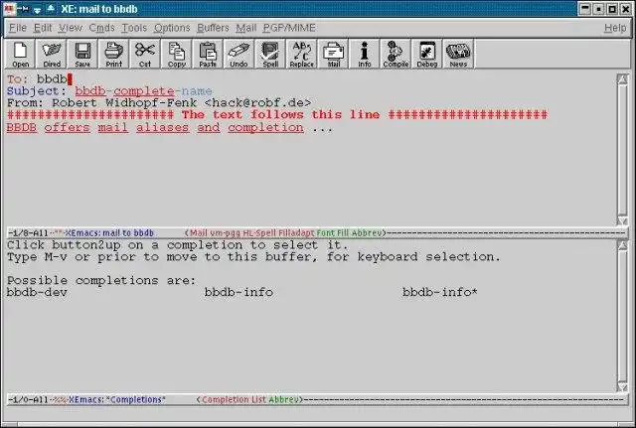This screenshot has height=428, width=636.
Task: Click the mail buffer modeline
Action: tap(316, 233)
